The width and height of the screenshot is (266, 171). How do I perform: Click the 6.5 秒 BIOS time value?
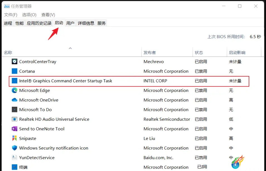(255, 37)
